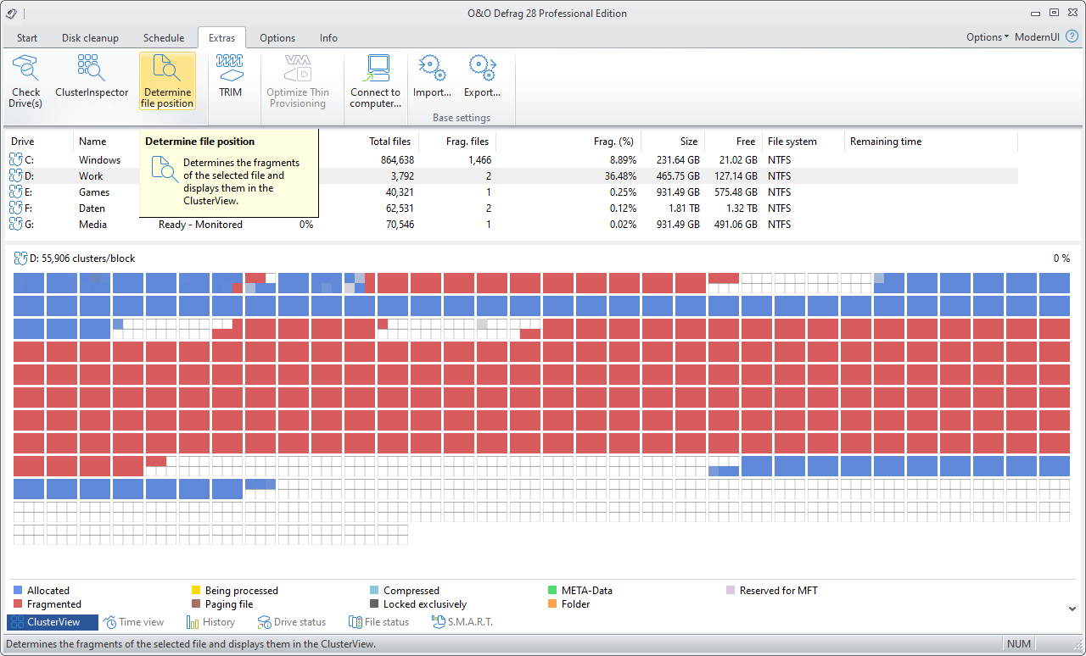This screenshot has width=1086, height=656.
Task: Switch to Time view tab
Action: (133, 622)
